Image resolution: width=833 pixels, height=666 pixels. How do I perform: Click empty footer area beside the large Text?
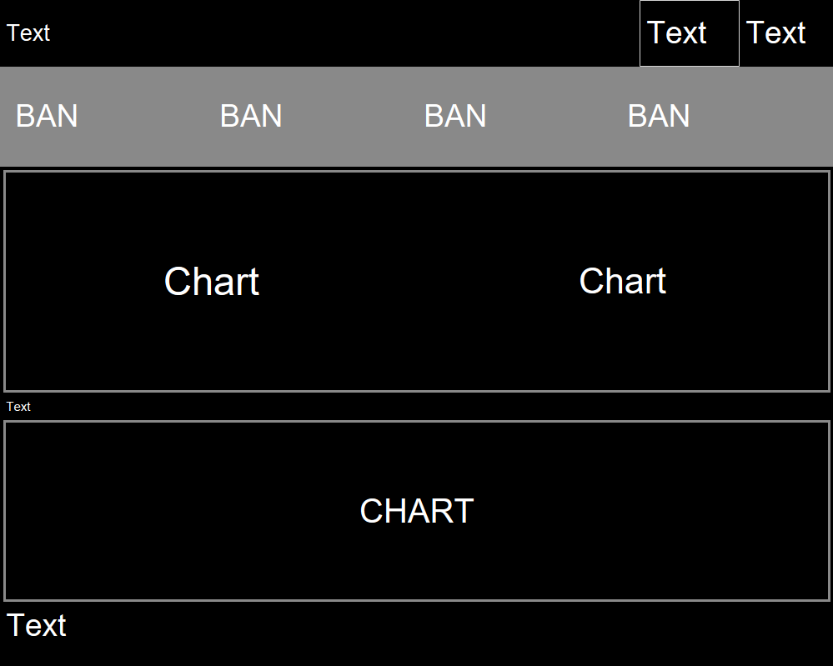(x=417, y=633)
